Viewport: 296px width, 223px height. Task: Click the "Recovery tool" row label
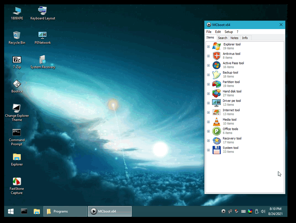pyautogui.click(x=232, y=138)
